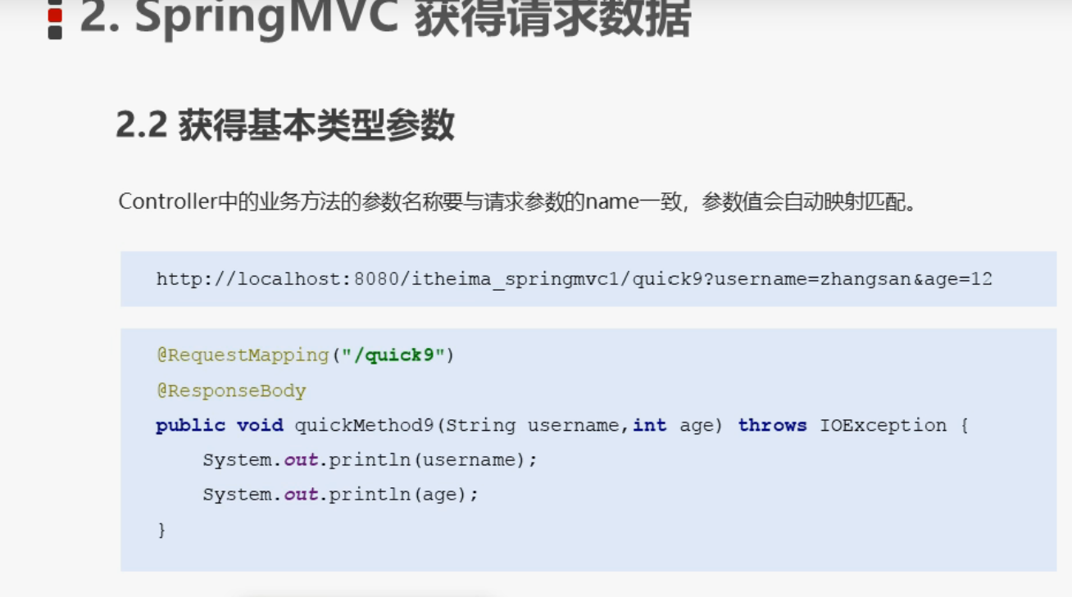The height and width of the screenshot is (597, 1072).
Task: Select the green "/quick9" string literal
Action: pyautogui.click(x=393, y=355)
